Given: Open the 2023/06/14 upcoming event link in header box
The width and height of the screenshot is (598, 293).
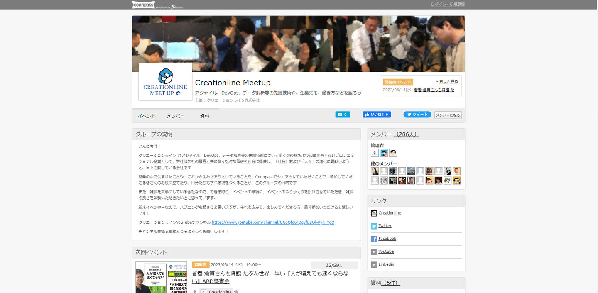Looking at the screenshot, I should coord(436,90).
